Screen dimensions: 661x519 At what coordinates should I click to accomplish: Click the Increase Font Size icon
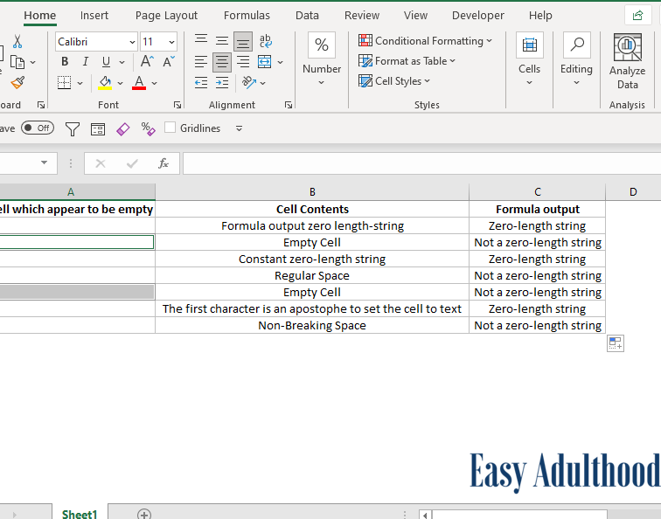pyautogui.click(x=147, y=62)
